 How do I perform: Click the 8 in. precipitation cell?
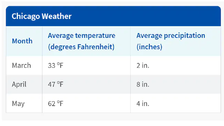coord(143,84)
